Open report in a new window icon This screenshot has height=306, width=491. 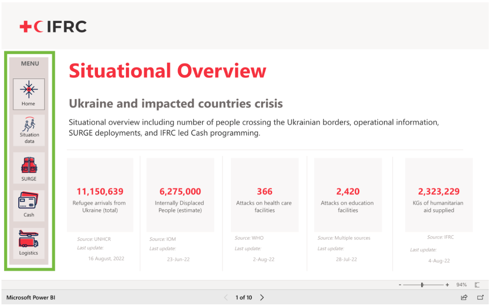(x=480, y=297)
